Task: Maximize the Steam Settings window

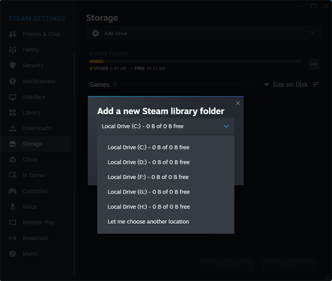Action: point(314,6)
